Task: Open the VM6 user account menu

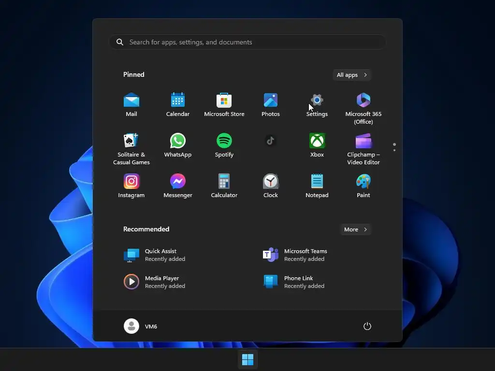Action: click(x=141, y=326)
